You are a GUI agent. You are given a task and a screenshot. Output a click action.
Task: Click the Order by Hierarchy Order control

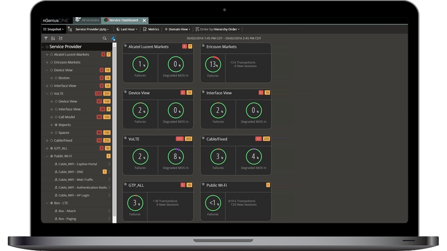coord(218,29)
